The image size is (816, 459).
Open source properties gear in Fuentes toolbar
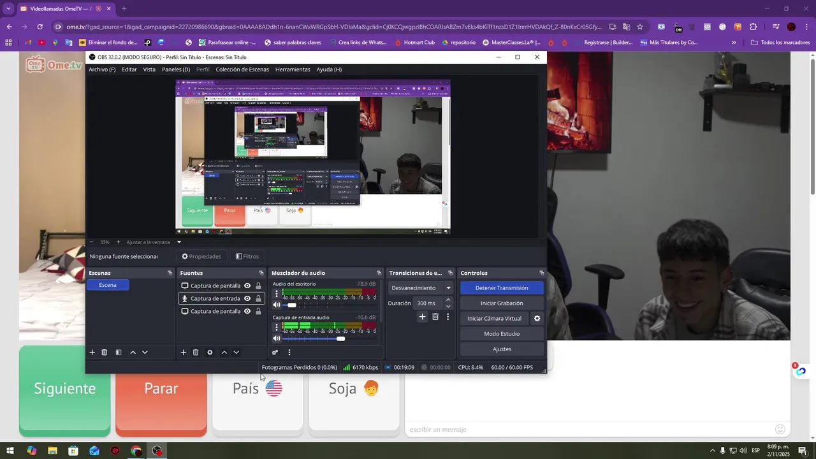pos(210,353)
